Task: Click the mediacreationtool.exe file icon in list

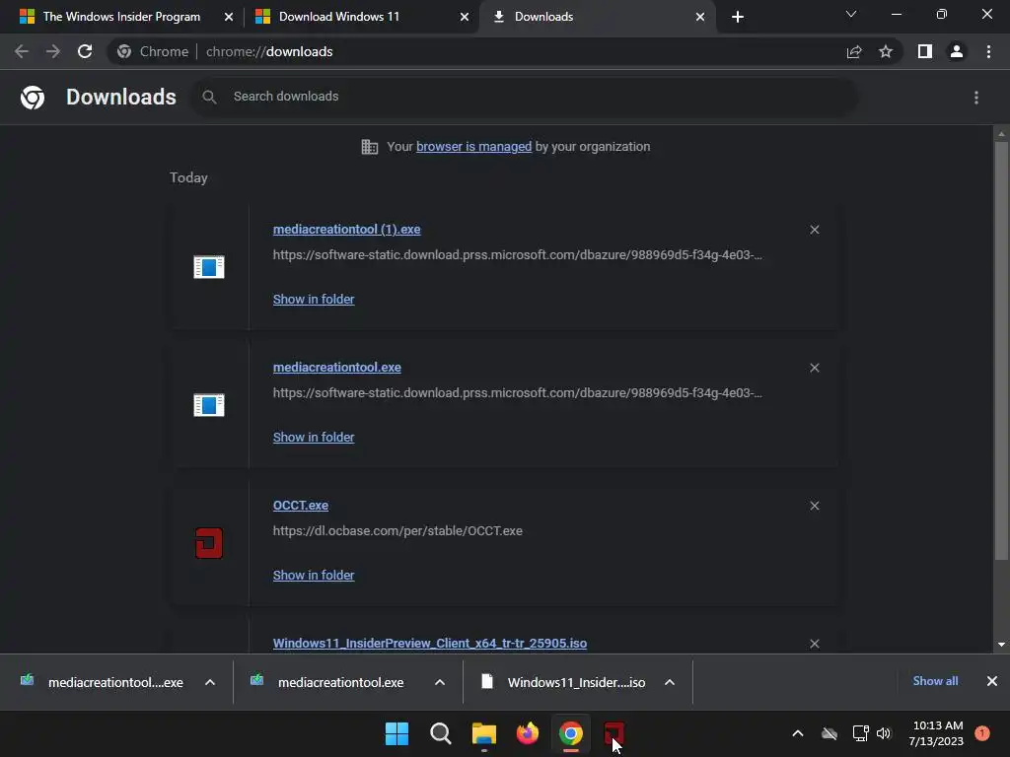Action: tap(209, 405)
